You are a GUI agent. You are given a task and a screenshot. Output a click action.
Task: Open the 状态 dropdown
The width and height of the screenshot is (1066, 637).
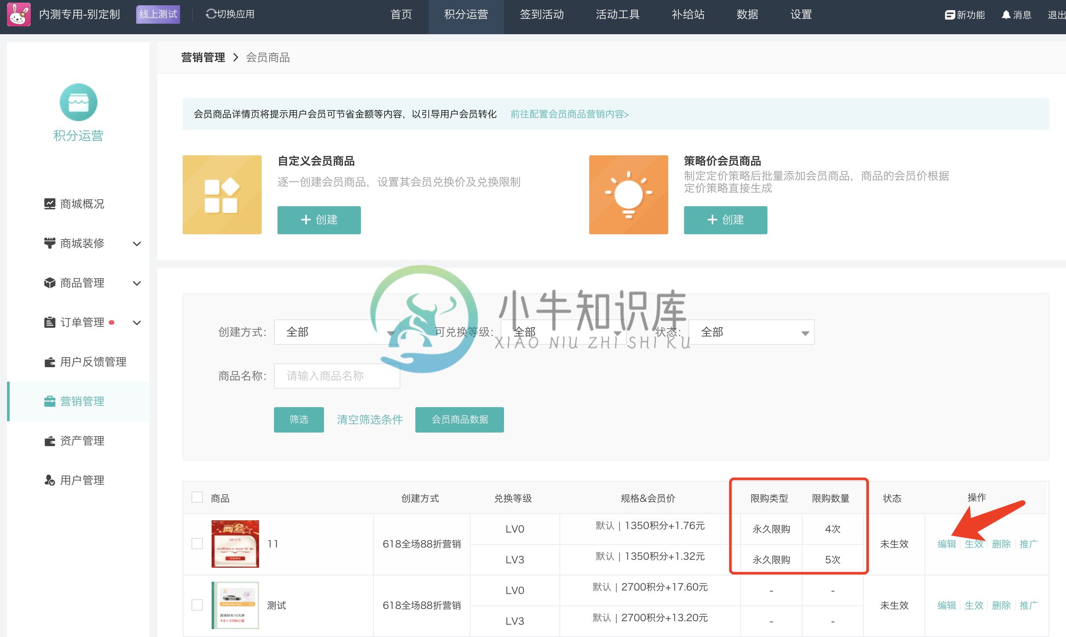[752, 332]
